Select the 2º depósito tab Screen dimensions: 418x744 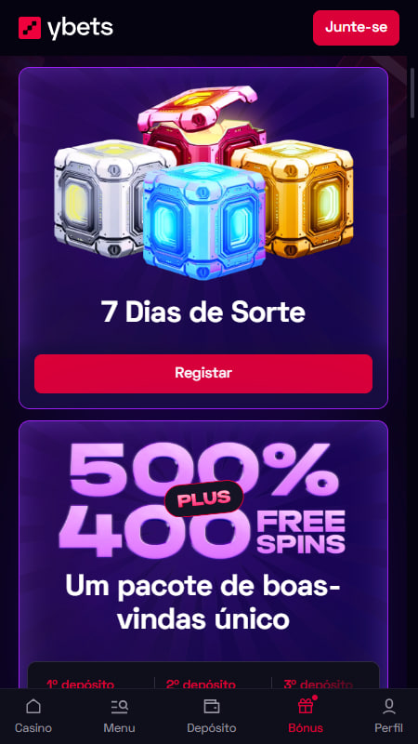(x=201, y=684)
